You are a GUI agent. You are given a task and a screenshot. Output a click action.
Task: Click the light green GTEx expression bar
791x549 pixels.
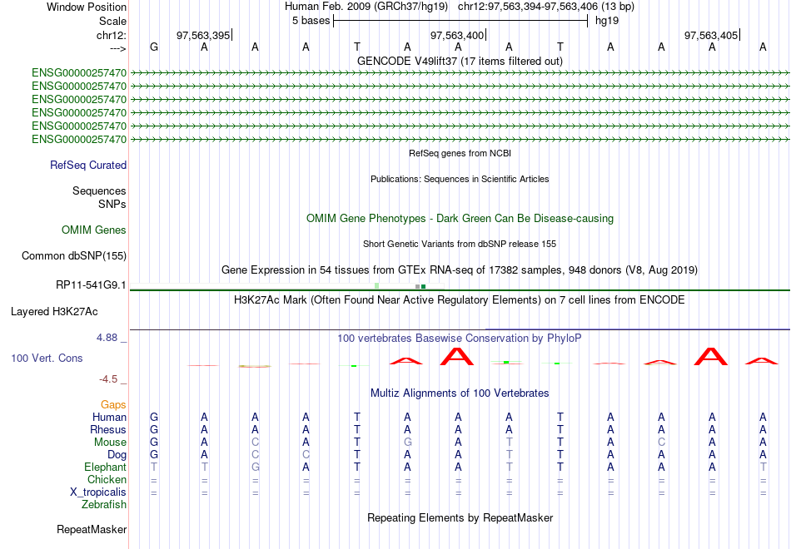click(x=377, y=286)
